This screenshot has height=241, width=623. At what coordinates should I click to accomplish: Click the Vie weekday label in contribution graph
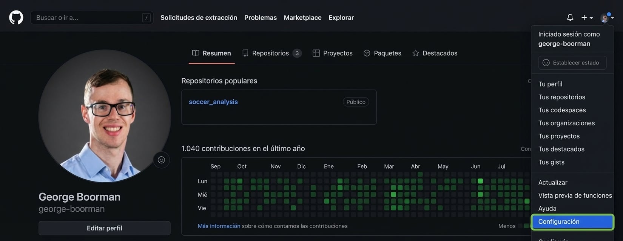point(202,208)
